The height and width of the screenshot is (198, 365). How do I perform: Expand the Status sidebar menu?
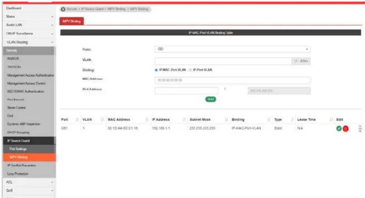click(x=29, y=17)
